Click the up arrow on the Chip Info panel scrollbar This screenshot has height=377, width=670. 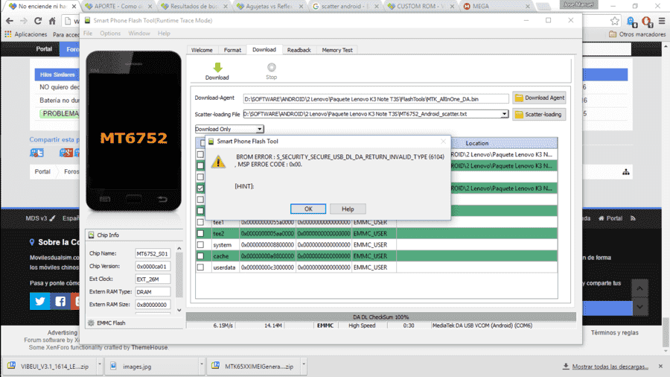pos(179,248)
